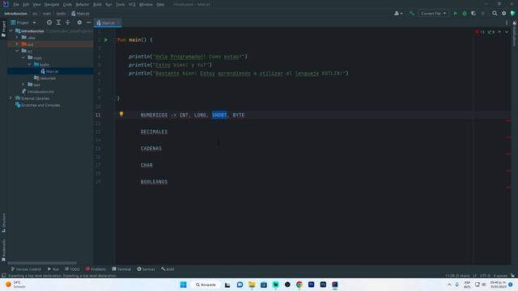Viewport: 518px width, 291px height.
Task: Open File Explorer from taskbar
Action: click(x=252, y=285)
